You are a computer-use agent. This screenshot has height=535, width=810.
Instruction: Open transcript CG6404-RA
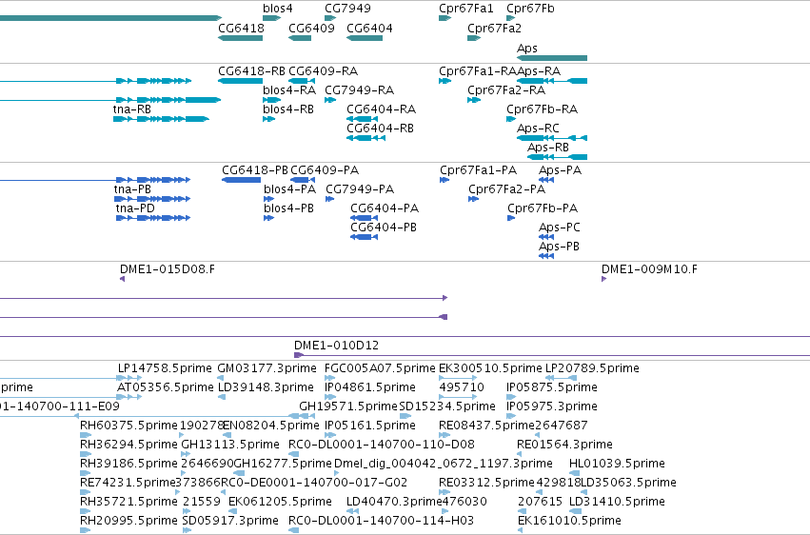[362, 119]
